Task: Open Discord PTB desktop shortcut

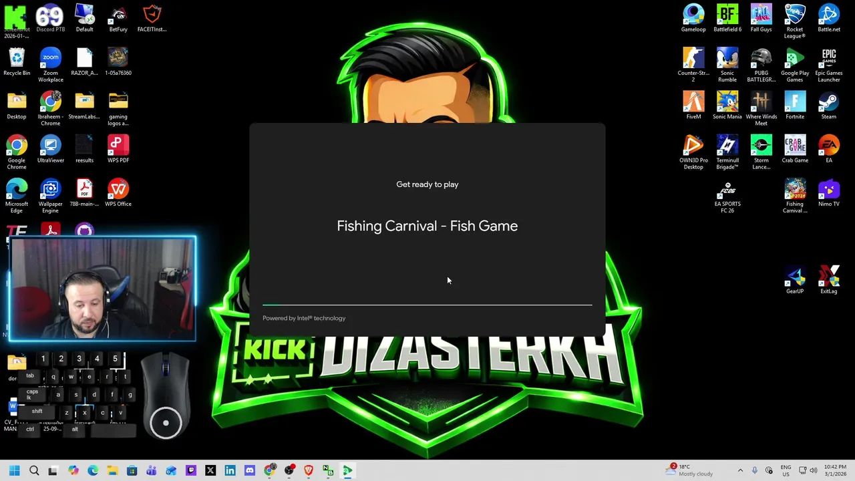Action: coord(50,19)
